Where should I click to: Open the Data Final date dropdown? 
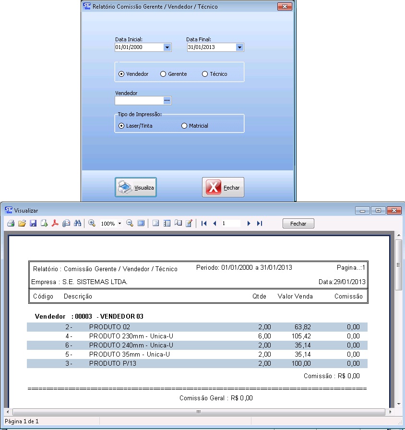(x=239, y=48)
